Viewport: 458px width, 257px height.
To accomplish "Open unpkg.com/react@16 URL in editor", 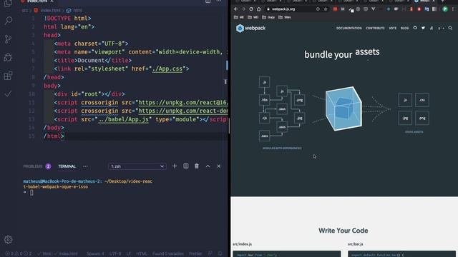I will pyautogui.click(x=183, y=103).
